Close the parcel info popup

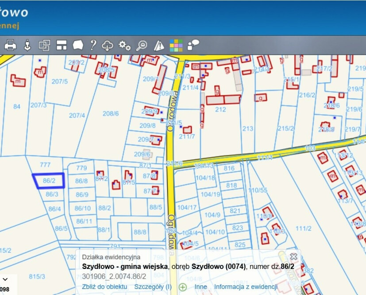293,257
